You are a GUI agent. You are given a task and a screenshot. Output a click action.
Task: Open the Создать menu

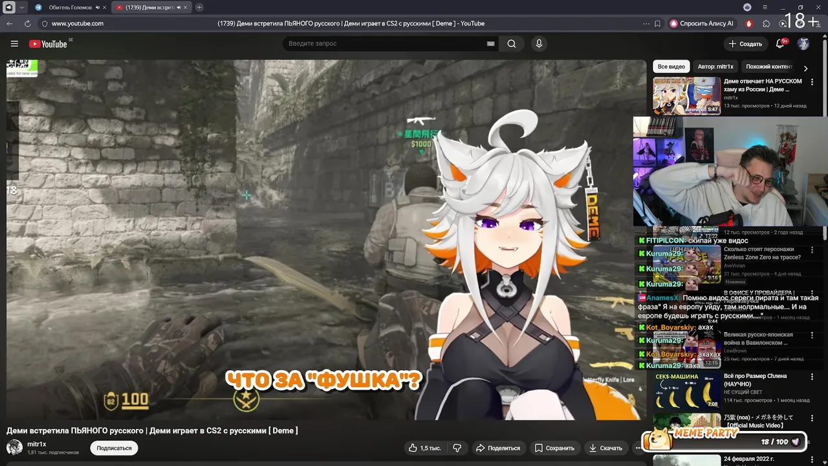click(745, 44)
